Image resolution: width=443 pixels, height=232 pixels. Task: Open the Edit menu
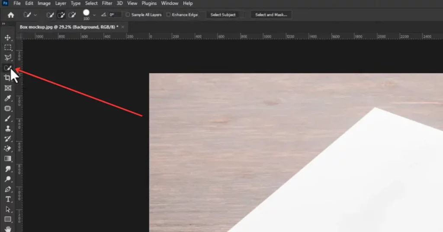pos(29,3)
